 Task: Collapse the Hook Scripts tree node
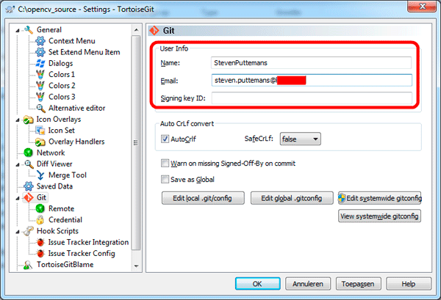coord(18,232)
